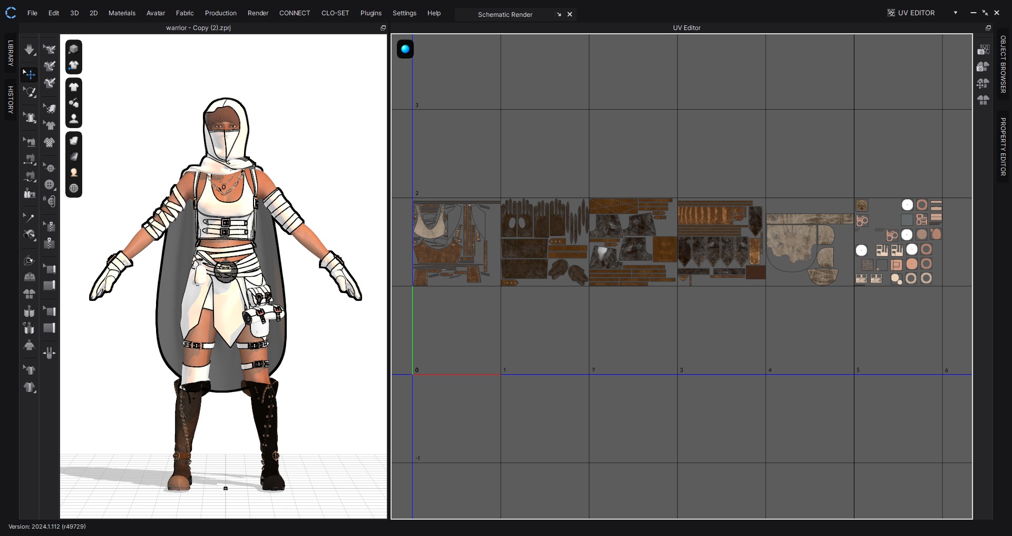
Task: Toggle the avatar skin head display icon
Action: pyautogui.click(x=74, y=172)
